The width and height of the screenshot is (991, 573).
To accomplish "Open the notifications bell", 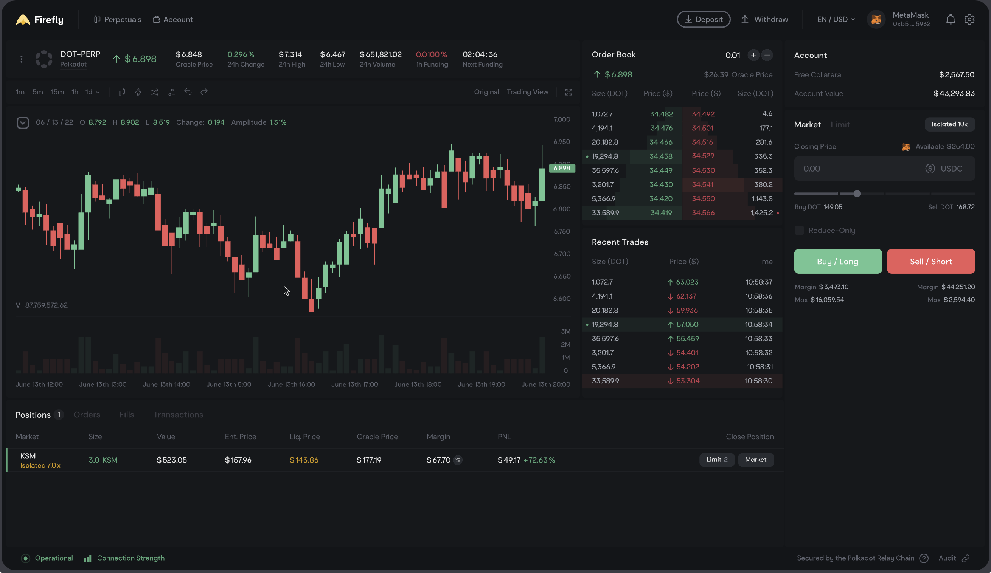I will coord(950,19).
